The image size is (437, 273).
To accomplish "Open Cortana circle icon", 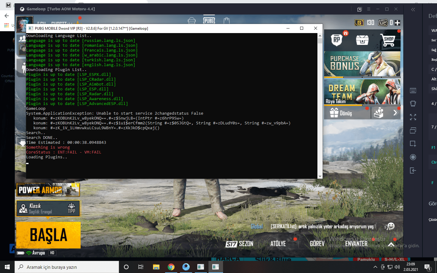I will pyautogui.click(x=126, y=267).
